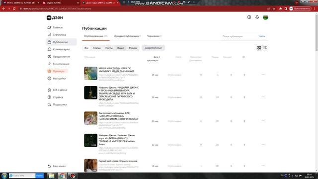Filter publications by Статьи
Screen dimensions: 318x179
97,48
